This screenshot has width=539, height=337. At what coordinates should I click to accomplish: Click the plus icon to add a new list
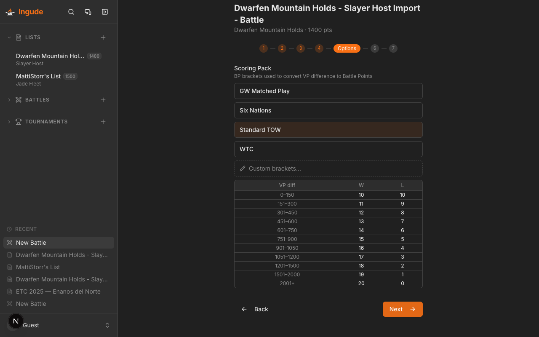point(103,37)
